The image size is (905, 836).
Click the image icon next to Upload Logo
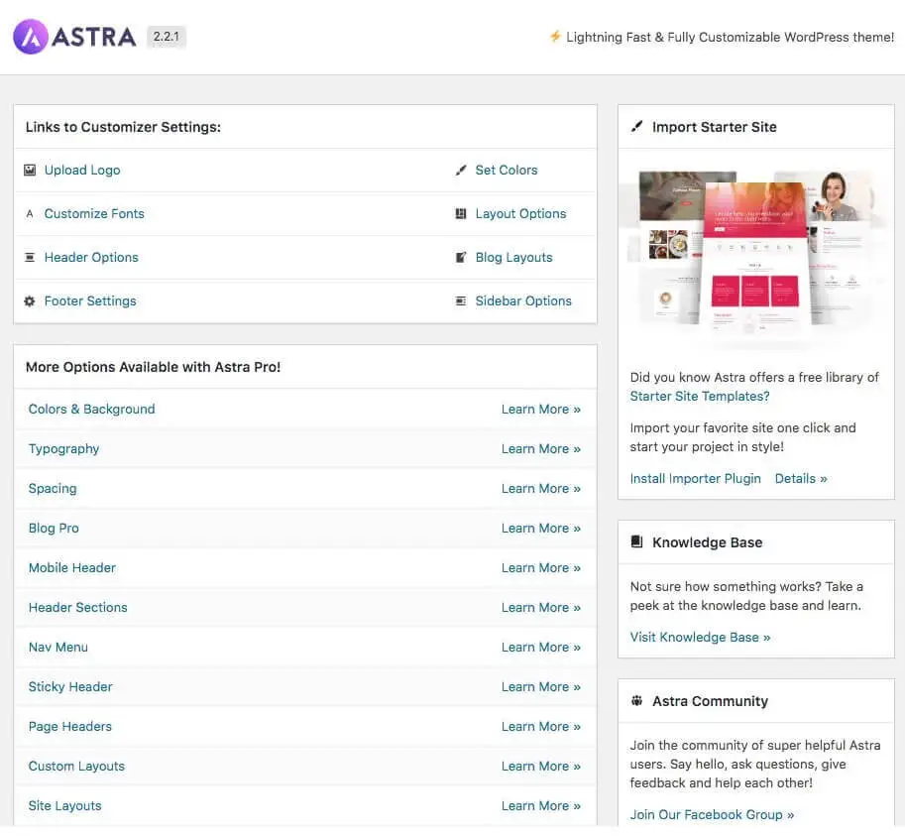coord(31,170)
